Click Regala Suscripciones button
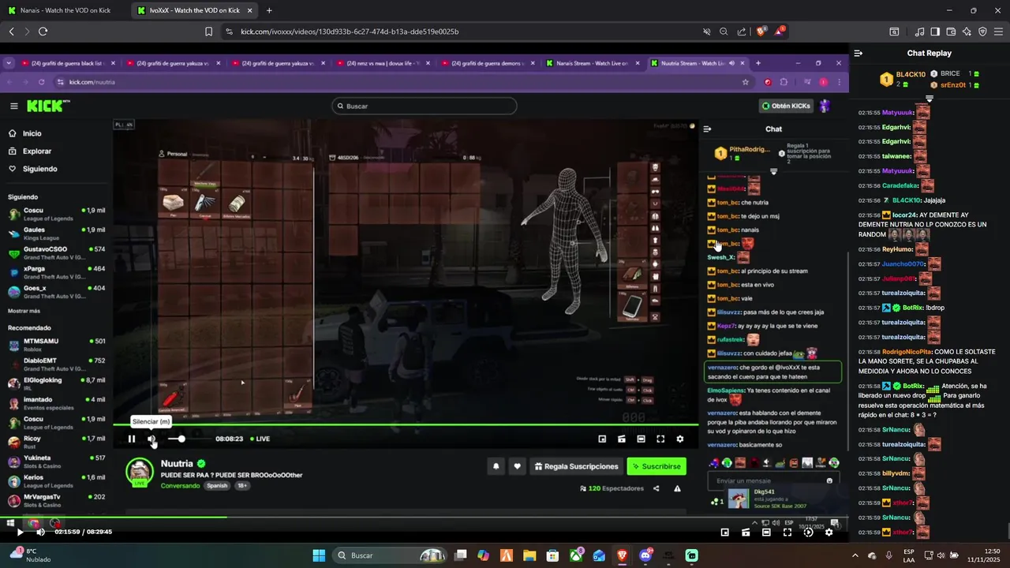 (x=575, y=466)
